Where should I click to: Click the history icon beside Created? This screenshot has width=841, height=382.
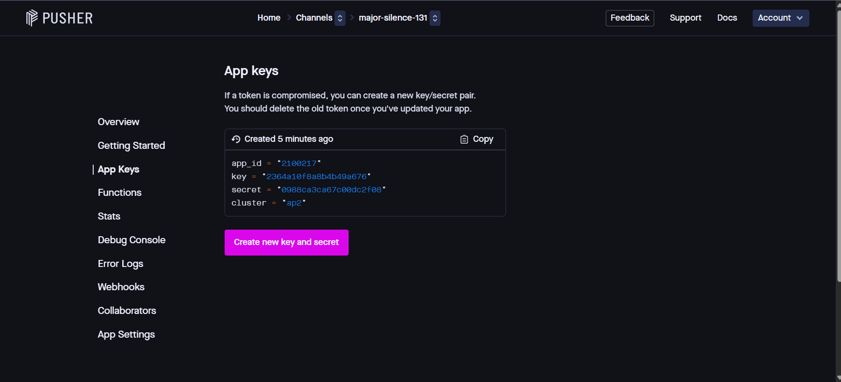pyautogui.click(x=236, y=139)
